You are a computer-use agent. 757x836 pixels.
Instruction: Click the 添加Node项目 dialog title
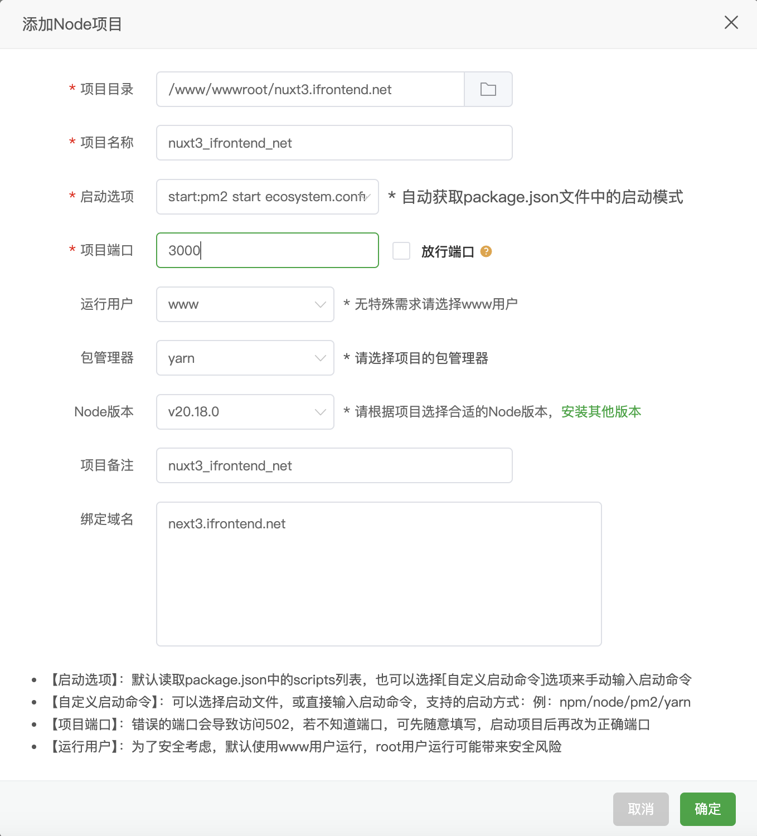72,23
